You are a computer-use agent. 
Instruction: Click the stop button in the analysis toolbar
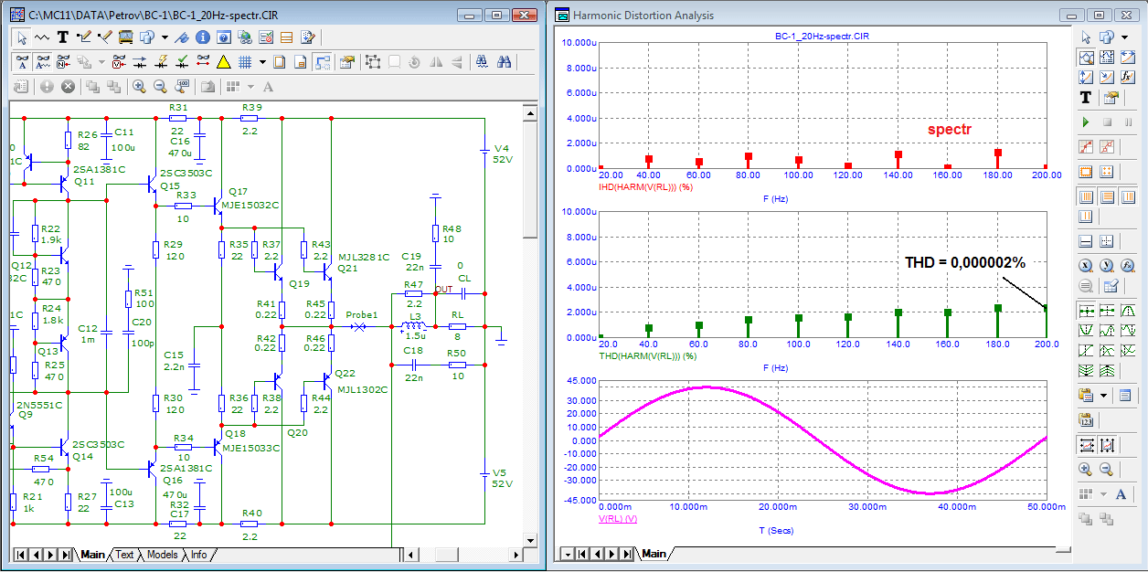pyautogui.click(x=1108, y=122)
